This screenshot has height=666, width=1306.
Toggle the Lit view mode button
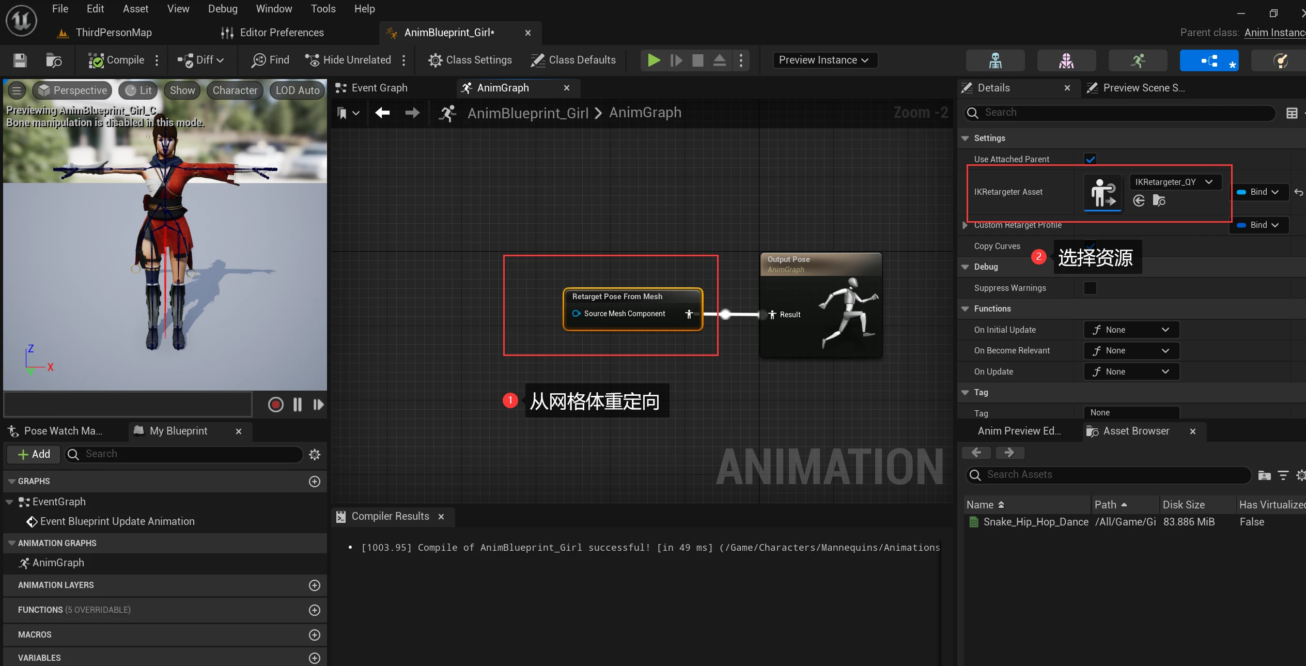pyautogui.click(x=139, y=90)
